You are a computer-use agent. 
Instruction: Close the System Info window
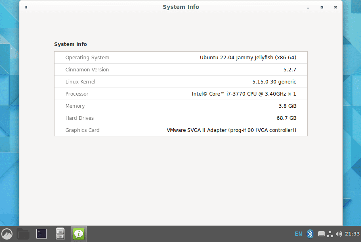[336, 7]
